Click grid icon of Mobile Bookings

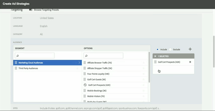(85, 91)
